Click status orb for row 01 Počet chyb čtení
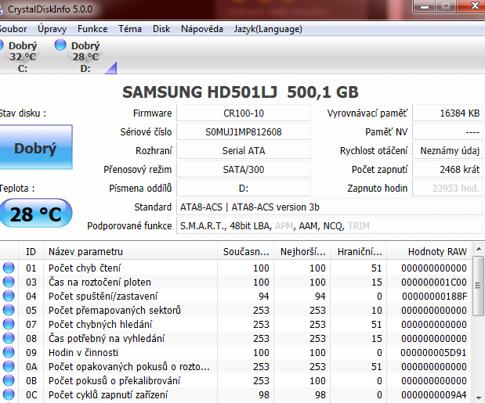The width and height of the screenshot is (485, 403). [9, 268]
